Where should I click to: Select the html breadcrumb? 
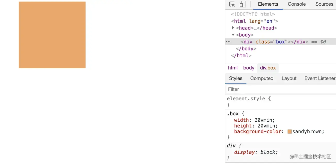[233, 68]
